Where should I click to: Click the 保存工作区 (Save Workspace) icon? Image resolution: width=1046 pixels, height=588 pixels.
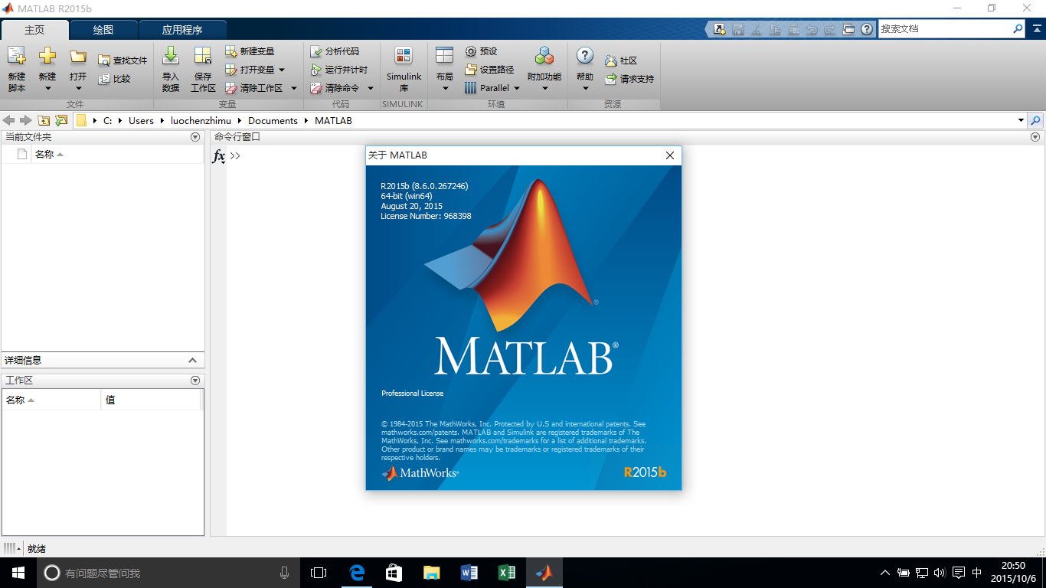tap(203, 56)
